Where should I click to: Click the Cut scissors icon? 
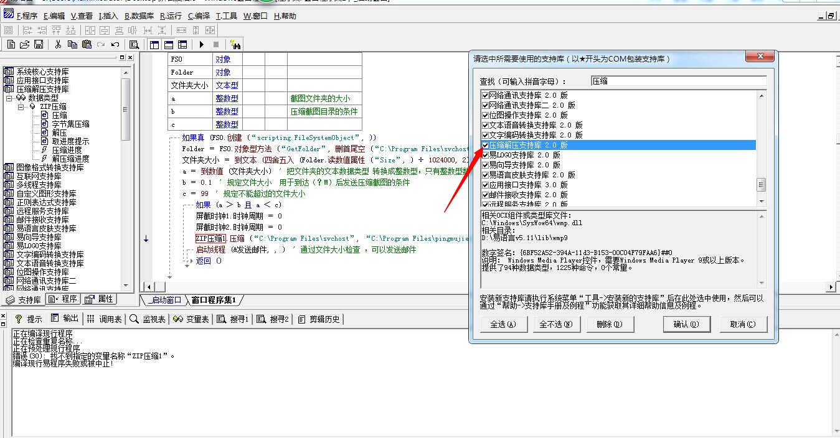[x=58, y=44]
